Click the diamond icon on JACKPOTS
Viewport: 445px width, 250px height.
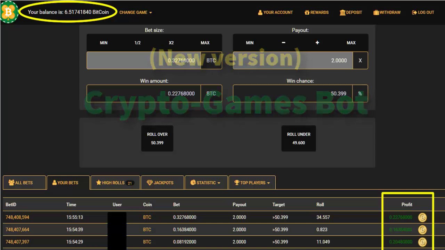point(150,183)
